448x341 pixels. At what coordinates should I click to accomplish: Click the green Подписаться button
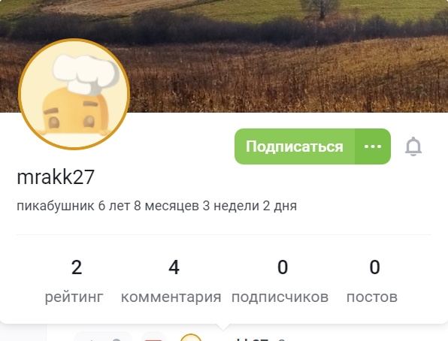pyautogui.click(x=295, y=146)
